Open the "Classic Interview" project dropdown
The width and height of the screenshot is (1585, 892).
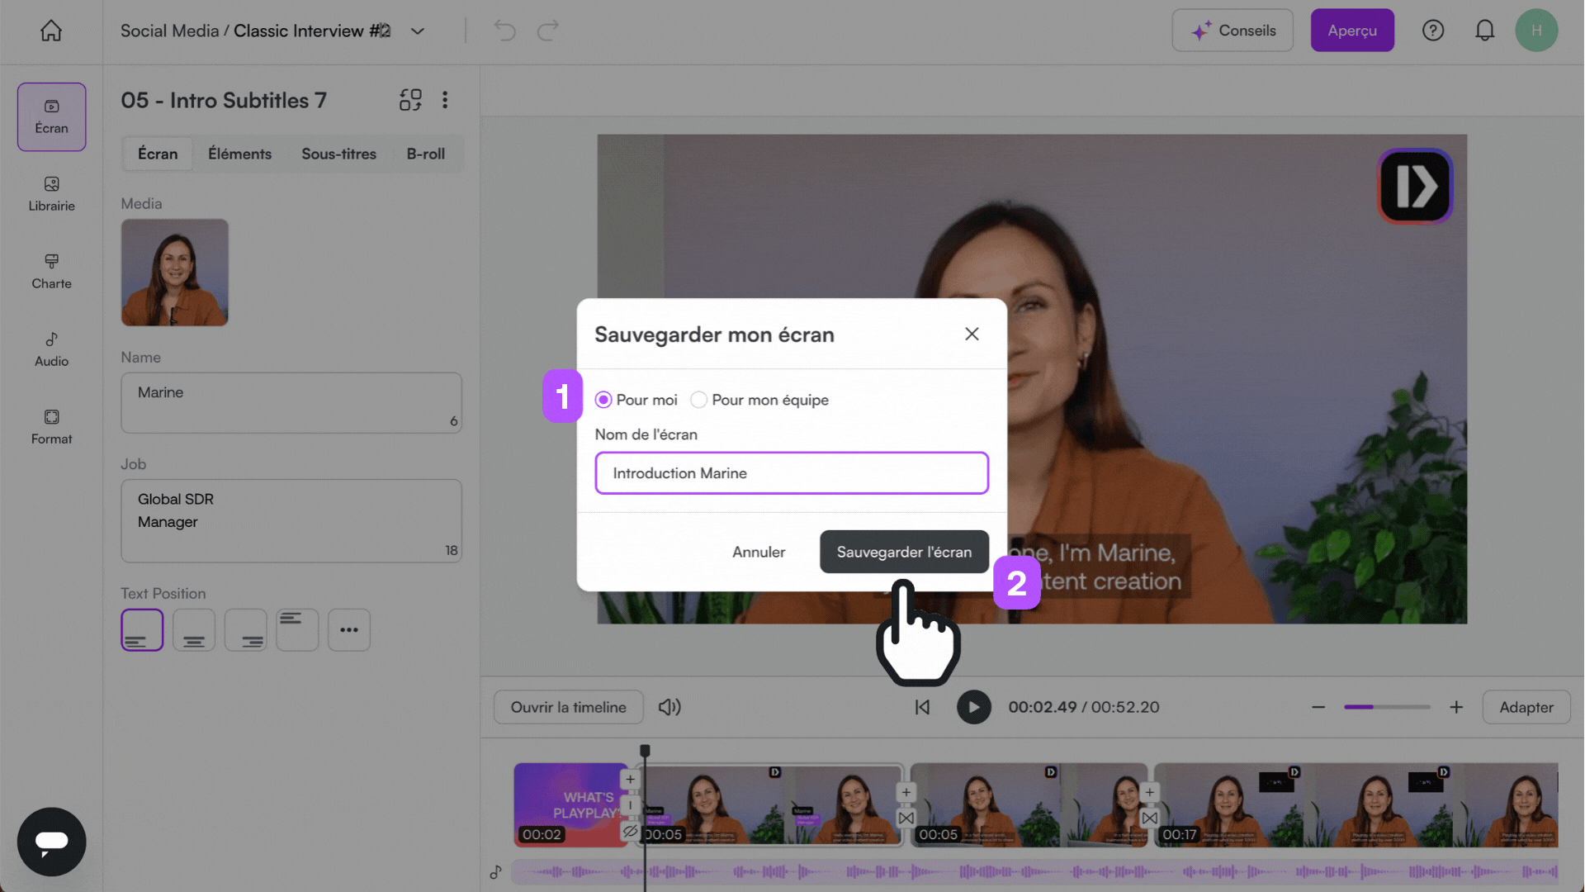417,31
